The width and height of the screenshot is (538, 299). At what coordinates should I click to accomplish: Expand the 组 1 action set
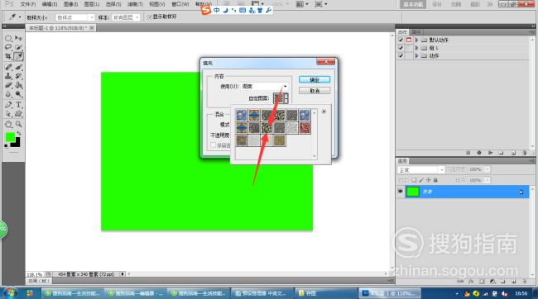tap(416, 48)
